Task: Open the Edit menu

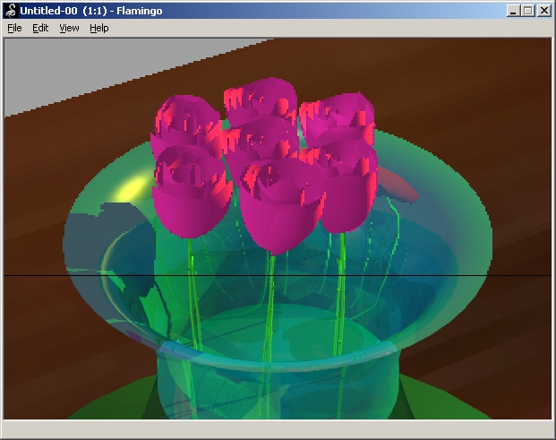Action: [x=40, y=28]
